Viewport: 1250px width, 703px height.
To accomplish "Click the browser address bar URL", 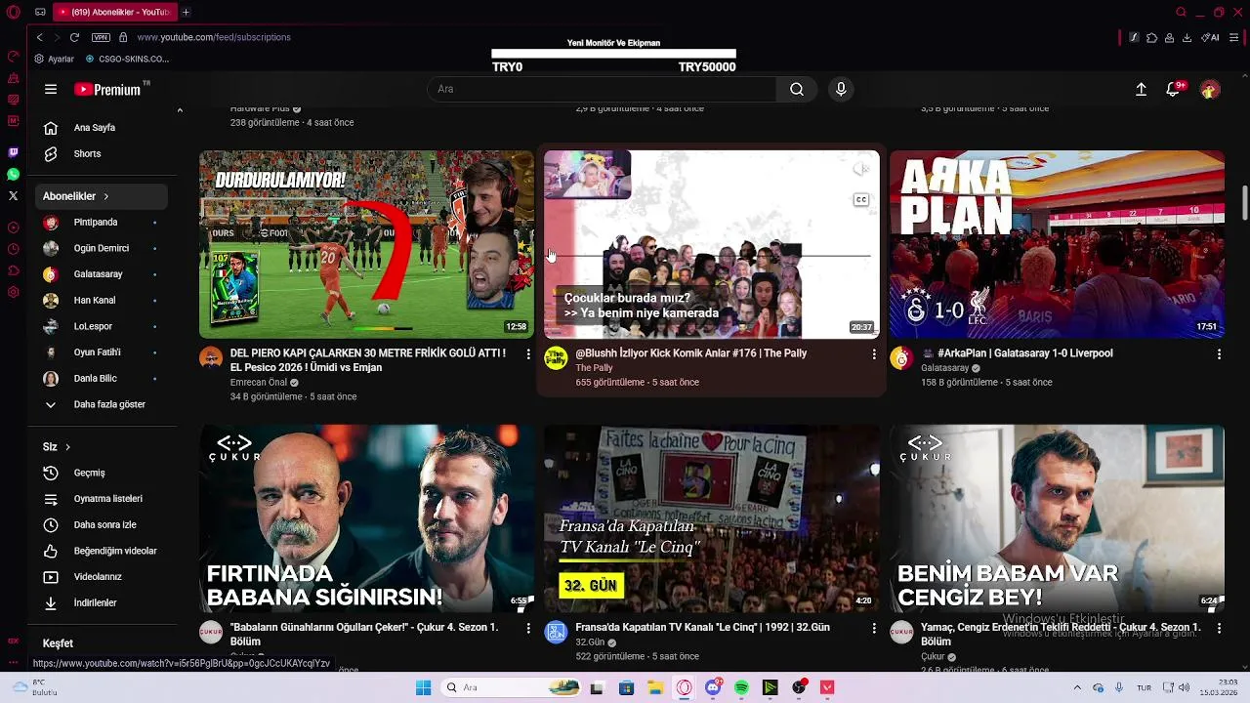I will click(214, 37).
